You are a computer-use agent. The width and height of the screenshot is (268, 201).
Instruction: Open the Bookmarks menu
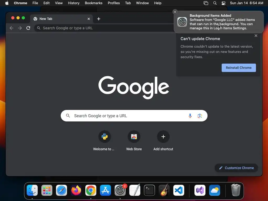pyautogui.click(x=94, y=3)
